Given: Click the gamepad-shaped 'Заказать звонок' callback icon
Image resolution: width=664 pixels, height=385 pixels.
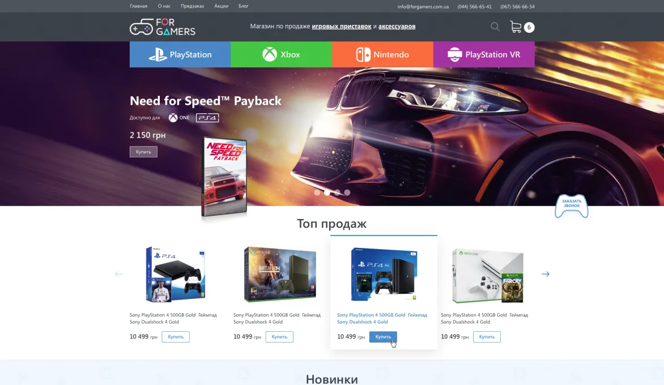Looking at the screenshot, I should 572,206.
